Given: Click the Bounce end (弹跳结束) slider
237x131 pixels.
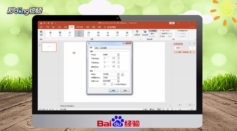Looking at the screenshot, I should (x=106, y=67).
